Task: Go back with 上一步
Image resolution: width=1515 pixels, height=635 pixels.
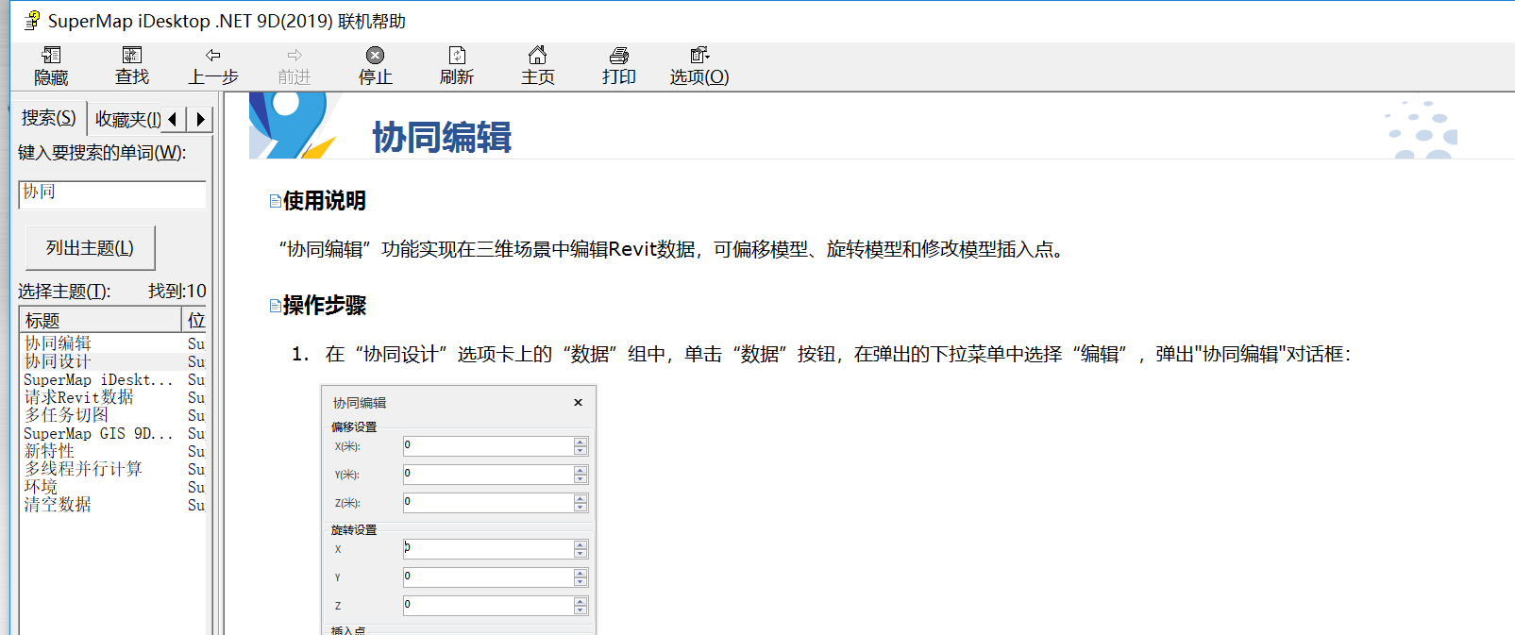Action: point(213,66)
